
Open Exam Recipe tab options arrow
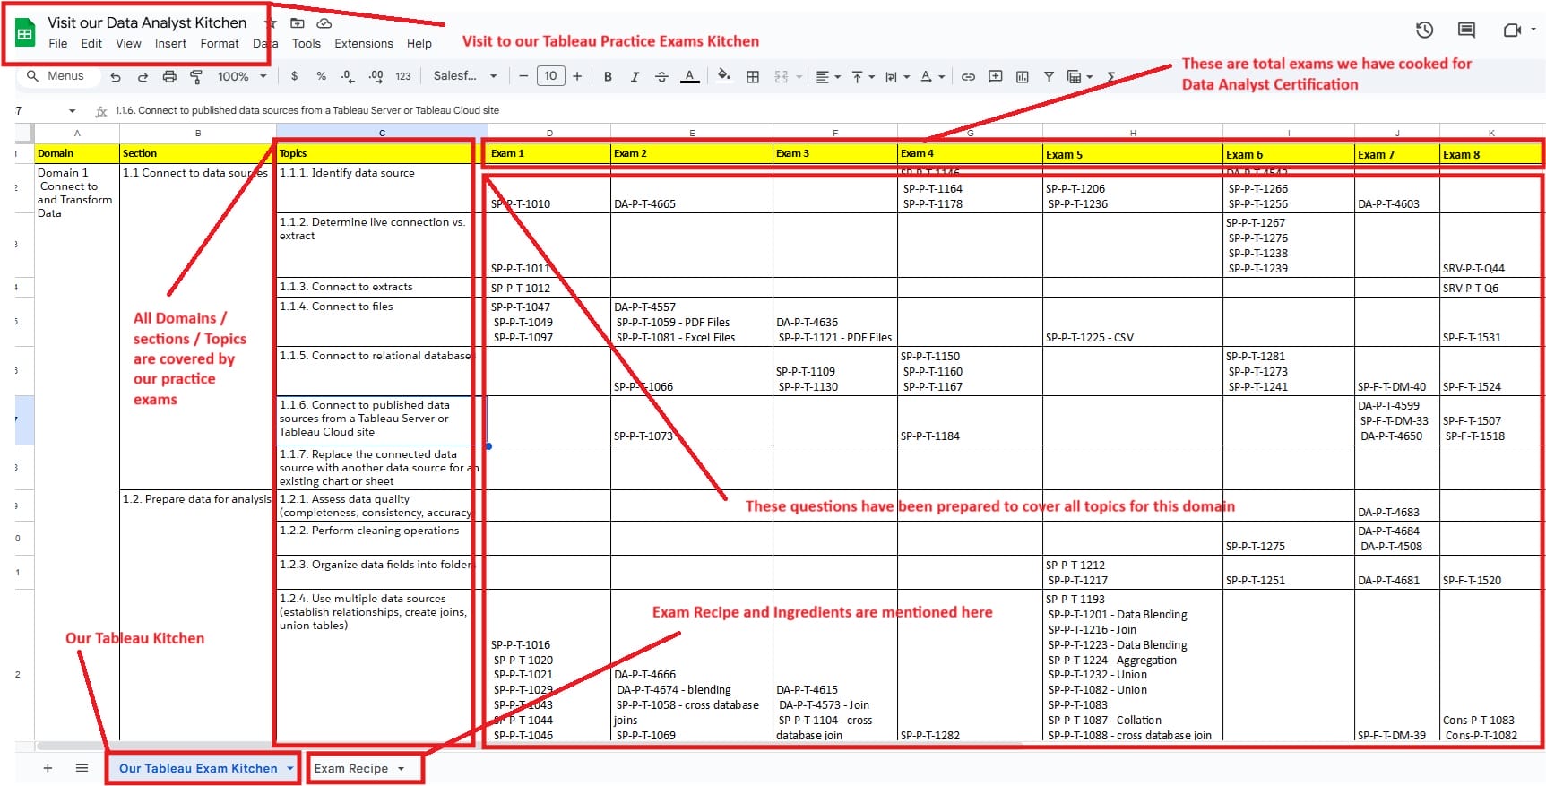(402, 769)
